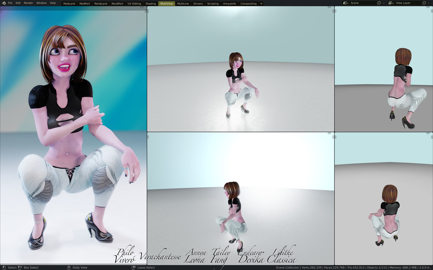
Task: Click the Faces:229,768 statistic in status bar
Action: [x=334, y=267]
